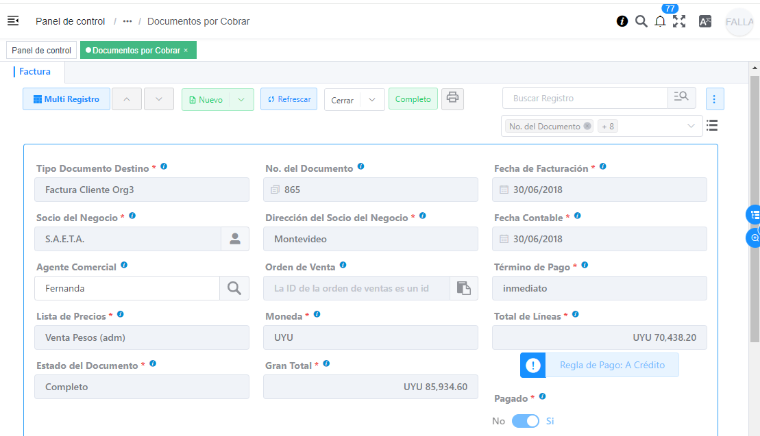Click the list view icon beside field selector
The width and height of the screenshot is (760, 436).
(712, 126)
